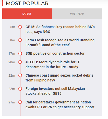Screen dimensions: 108x119
Task: Click the 17m timestamp label
Action: (12, 54)
